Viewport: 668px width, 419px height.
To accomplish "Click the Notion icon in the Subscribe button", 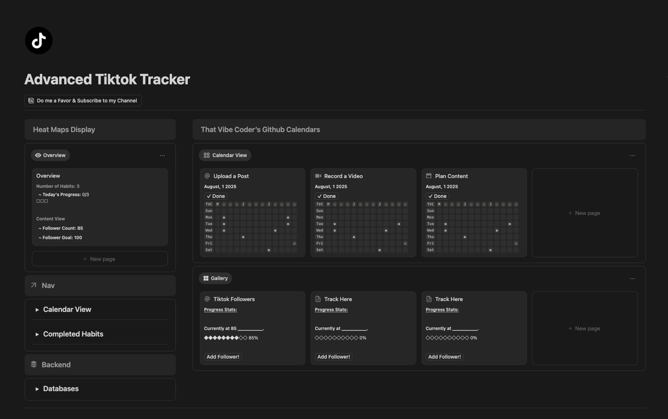I will tap(31, 101).
